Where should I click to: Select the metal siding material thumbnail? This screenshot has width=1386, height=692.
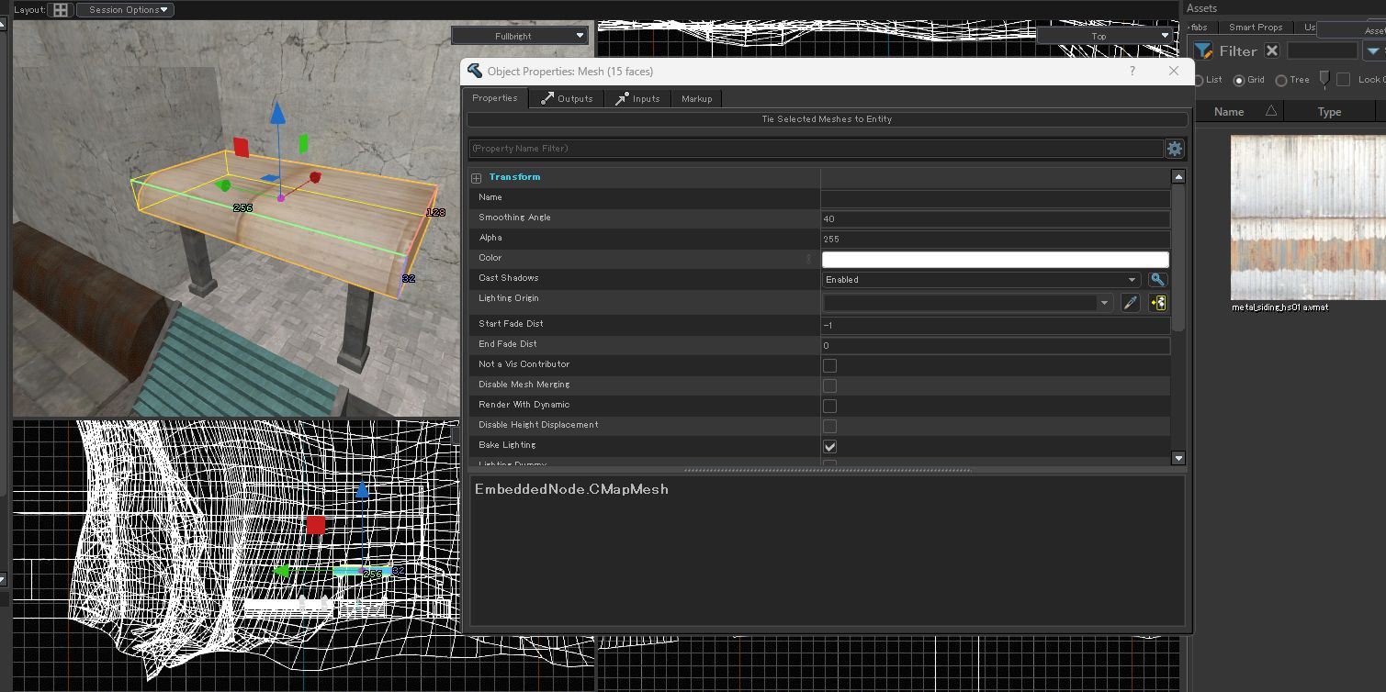(x=1307, y=218)
